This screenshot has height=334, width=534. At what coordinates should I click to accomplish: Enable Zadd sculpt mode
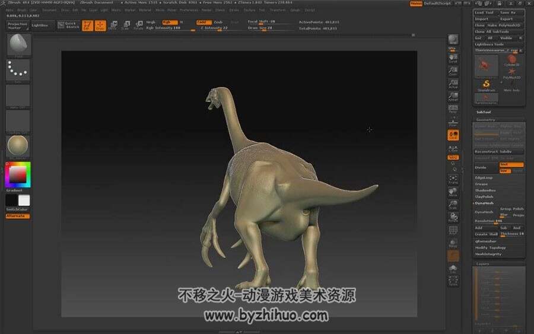(x=204, y=22)
